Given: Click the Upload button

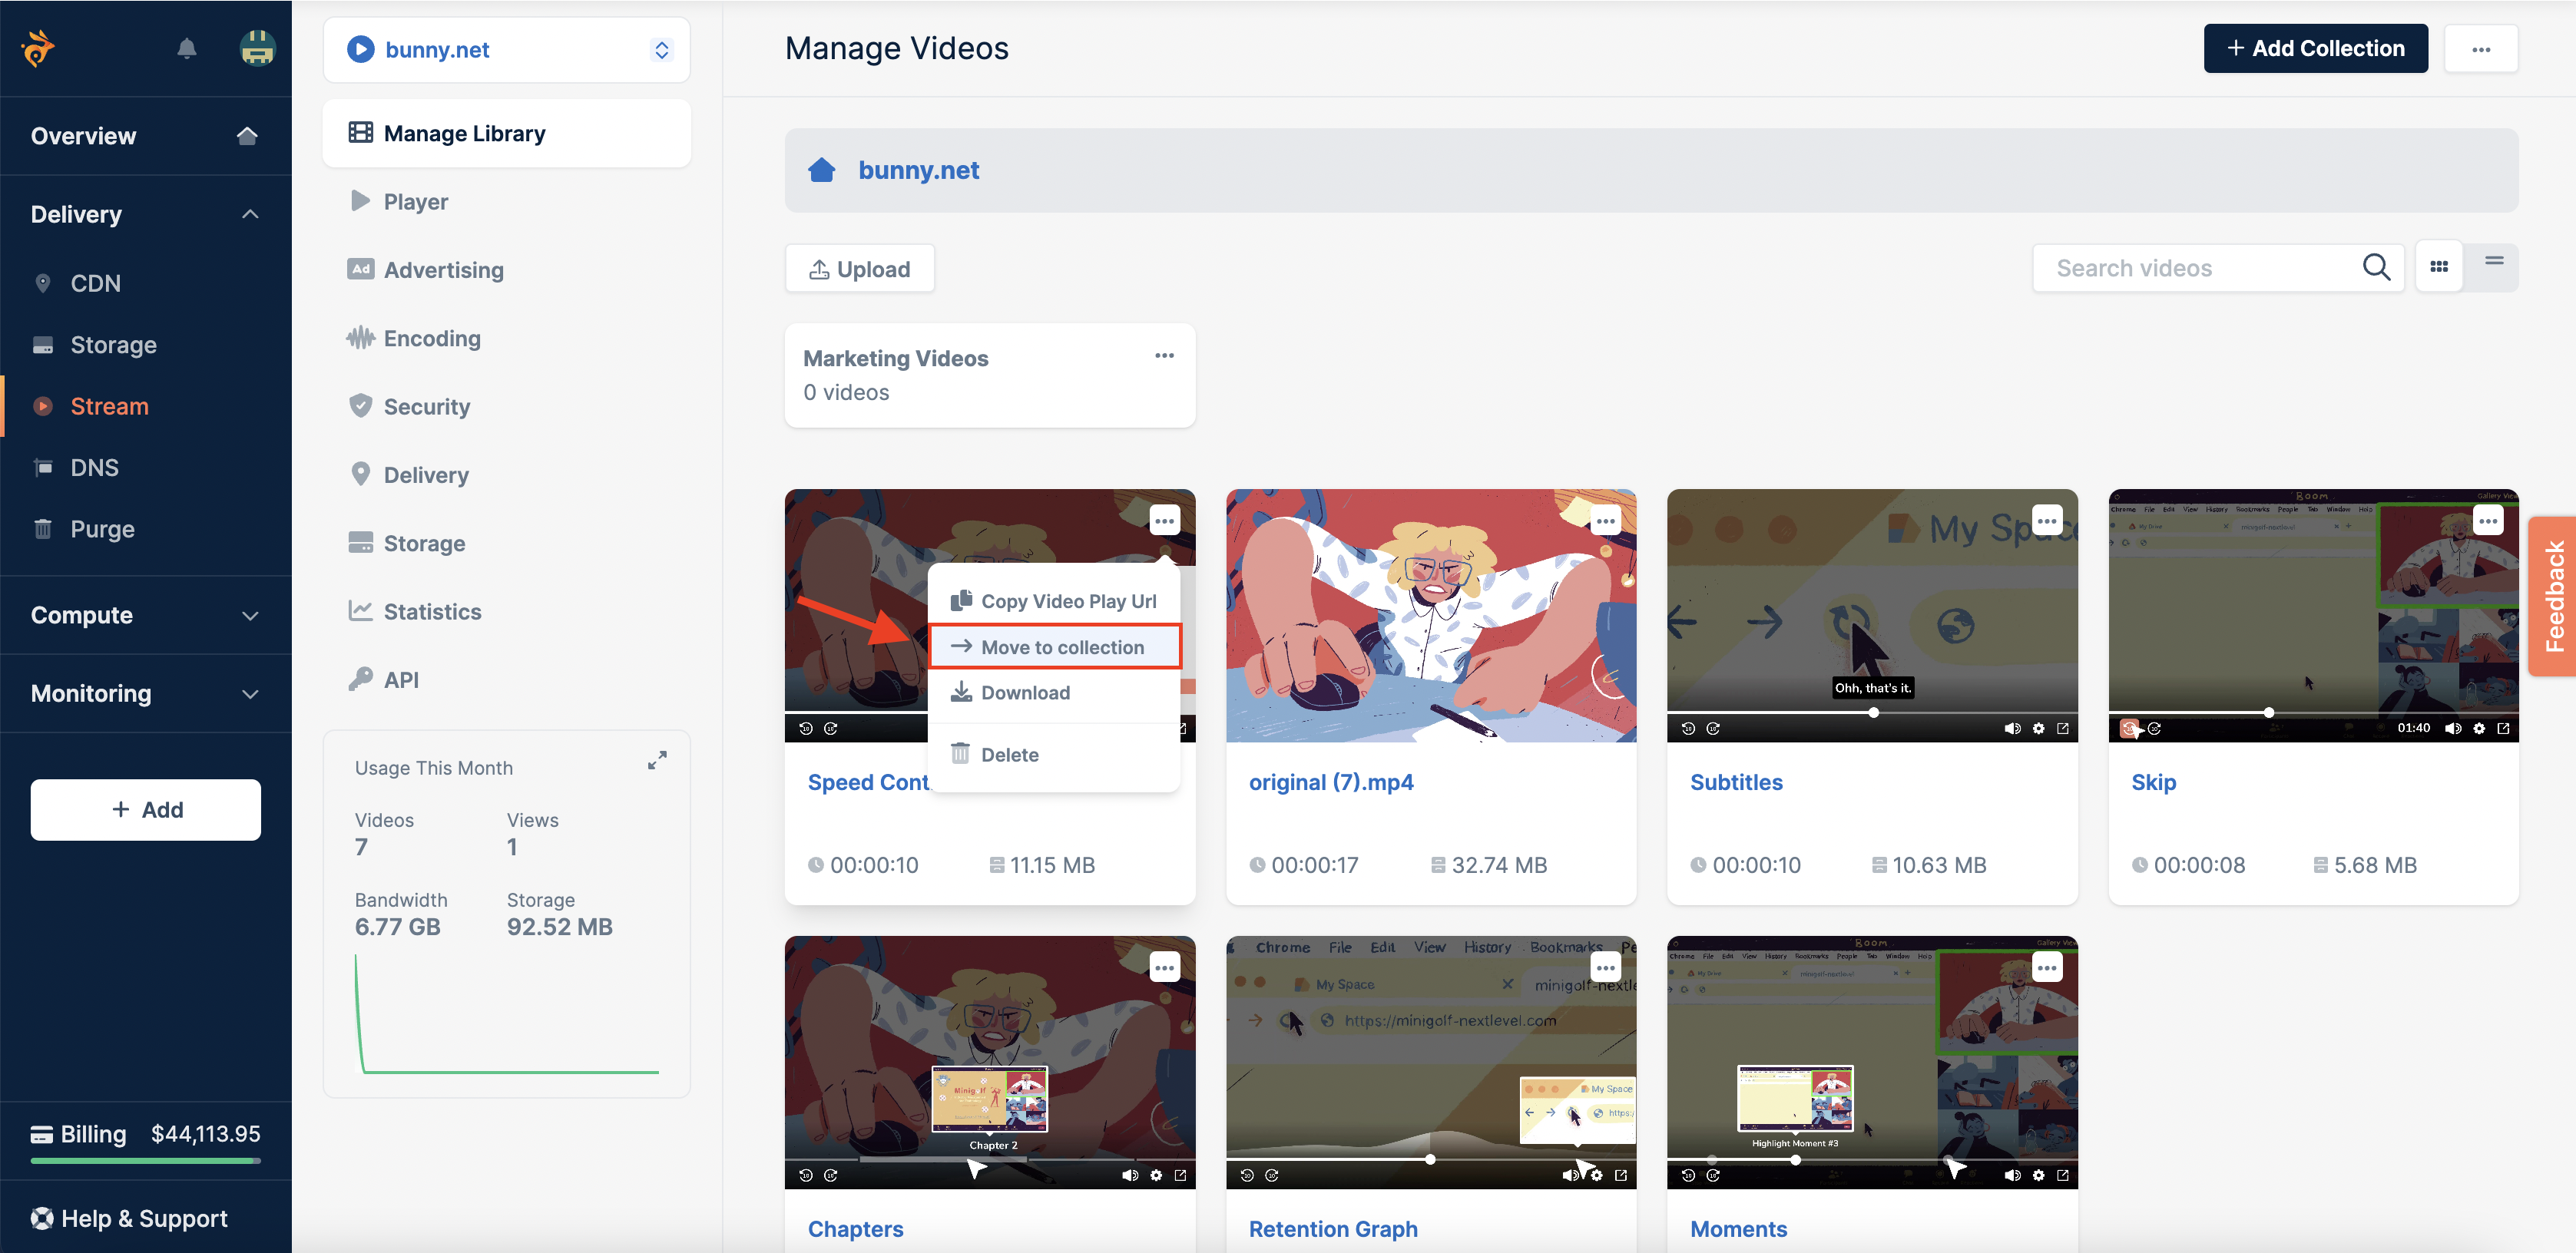Looking at the screenshot, I should tap(859, 268).
